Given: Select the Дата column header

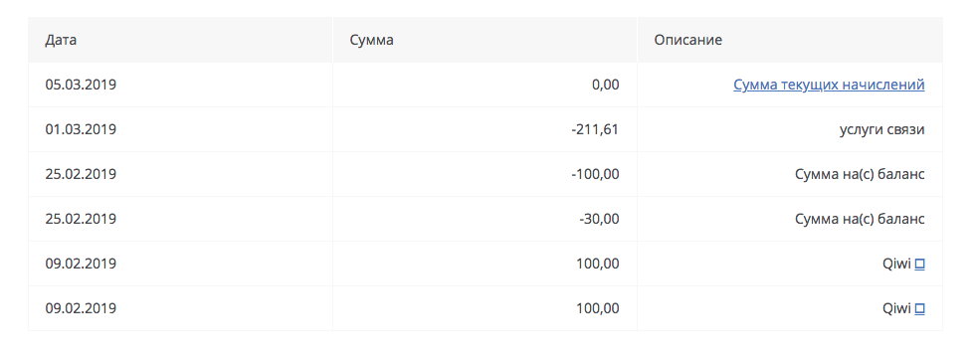Looking at the screenshot, I should point(61,41).
